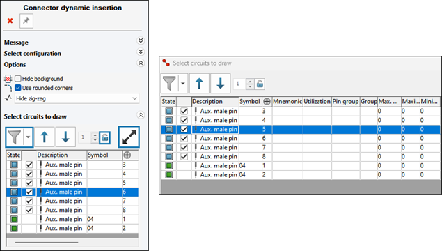Expand the Message section
The height and width of the screenshot is (251, 442).
141,40
